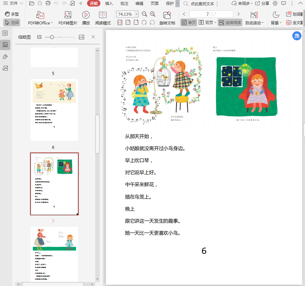This screenshot has width=305, height=286.
Task: Click the 播放 play button
Action: click(86, 18)
